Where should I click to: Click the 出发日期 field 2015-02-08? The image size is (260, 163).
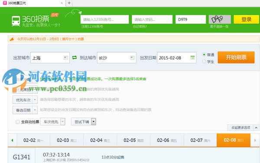coord(177,58)
